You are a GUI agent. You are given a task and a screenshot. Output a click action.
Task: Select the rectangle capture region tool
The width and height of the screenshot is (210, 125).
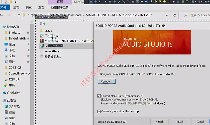(x=91, y=1)
